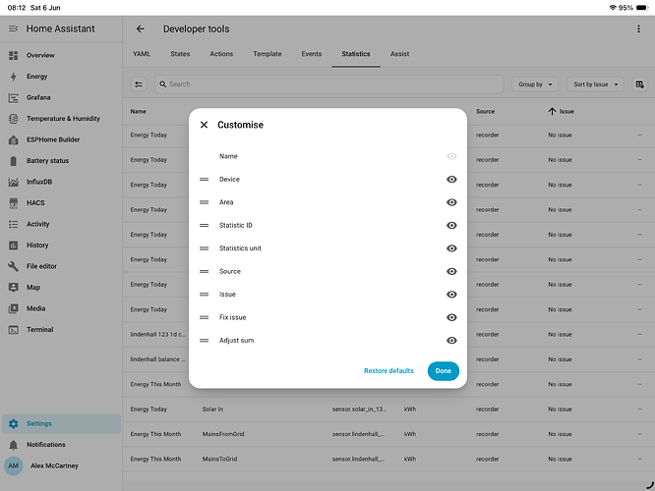655x491 pixels.
Task: Hide the Adjust sum column
Action: pyautogui.click(x=451, y=341)
